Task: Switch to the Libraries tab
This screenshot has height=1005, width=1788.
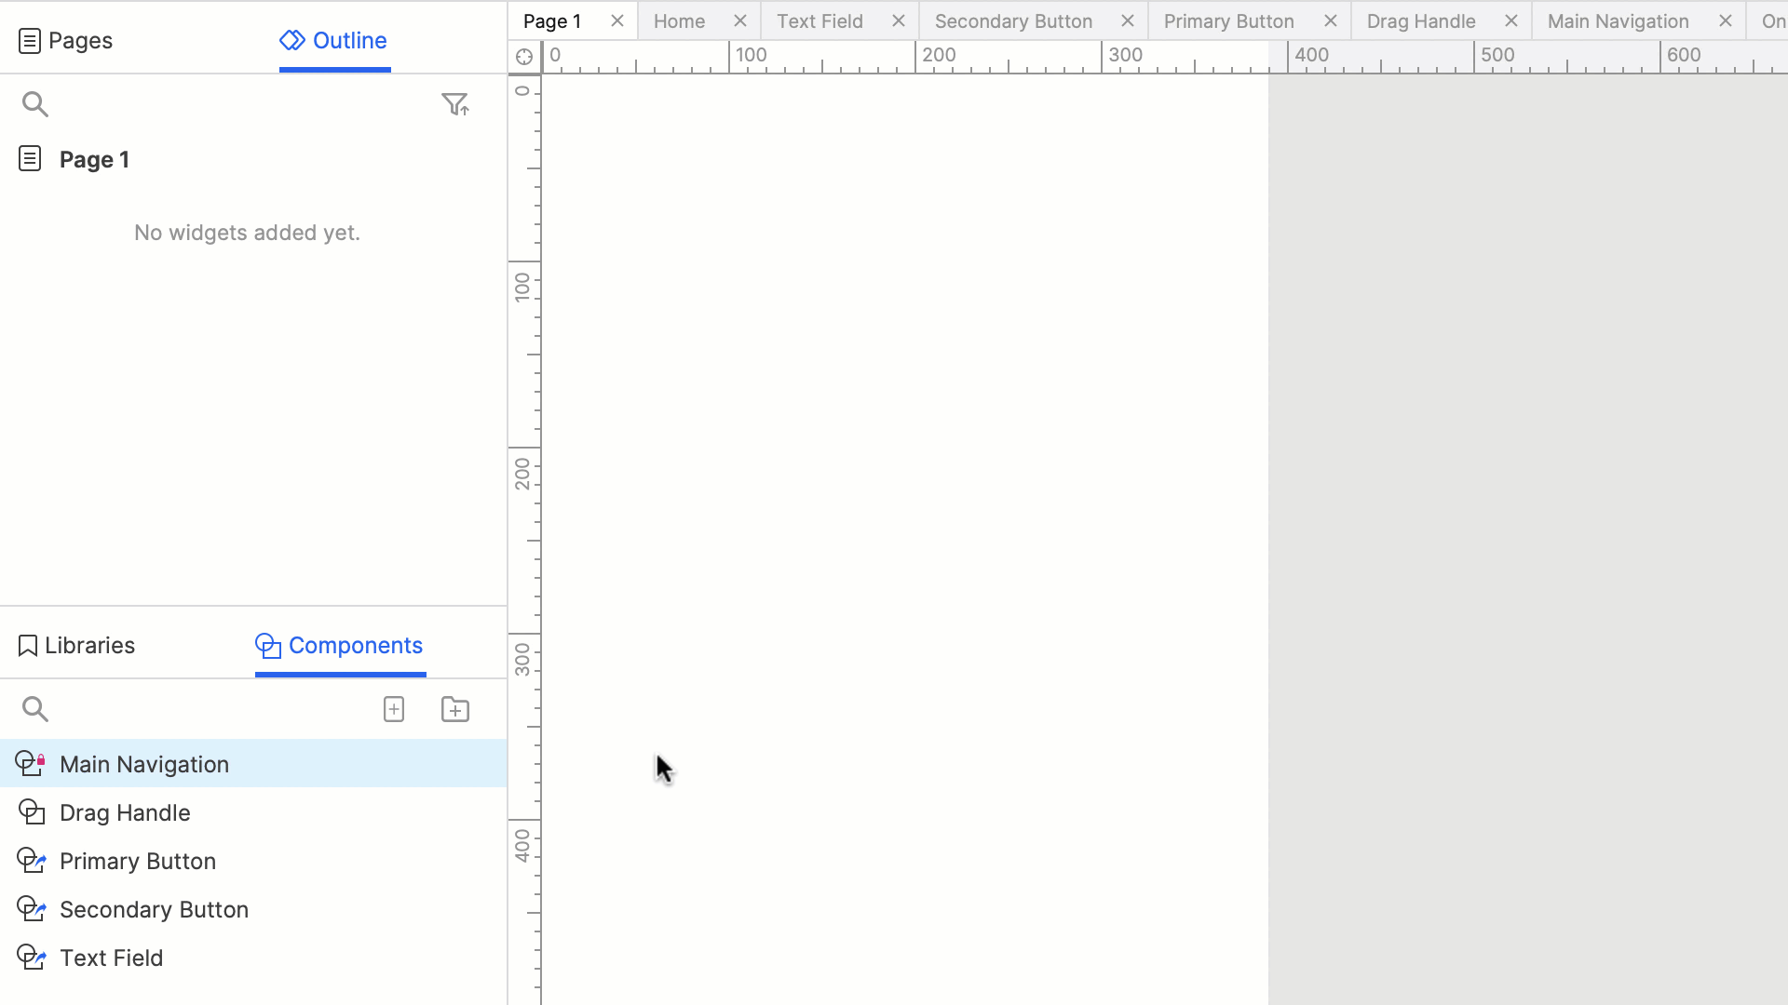Action: pyautogui.click(x=77, y=646)
